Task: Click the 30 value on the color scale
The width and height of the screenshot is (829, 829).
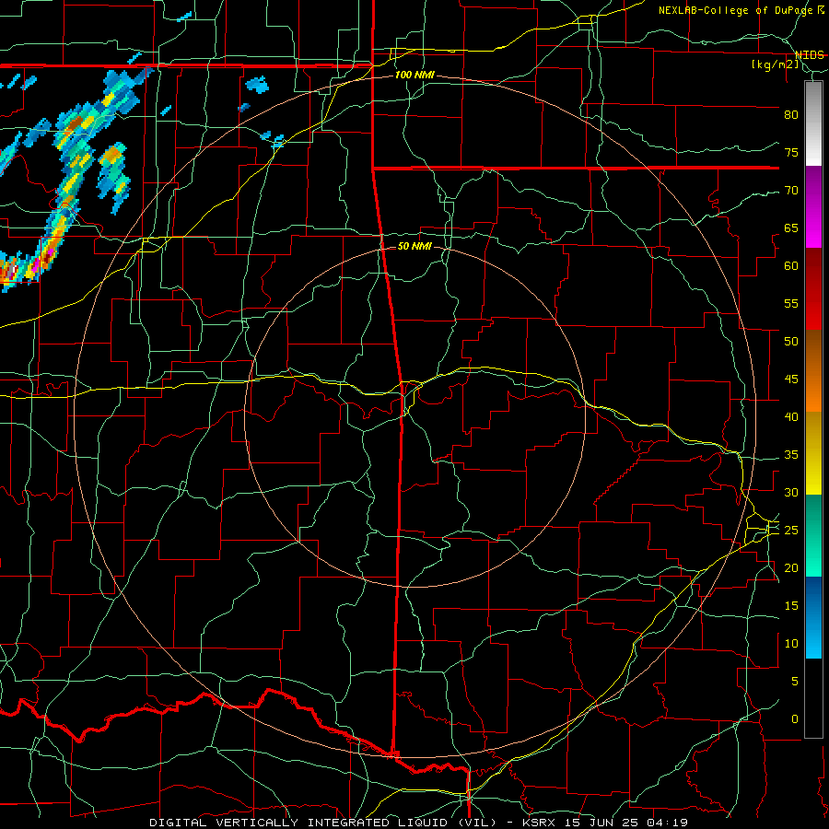Action: click(791, 493)
